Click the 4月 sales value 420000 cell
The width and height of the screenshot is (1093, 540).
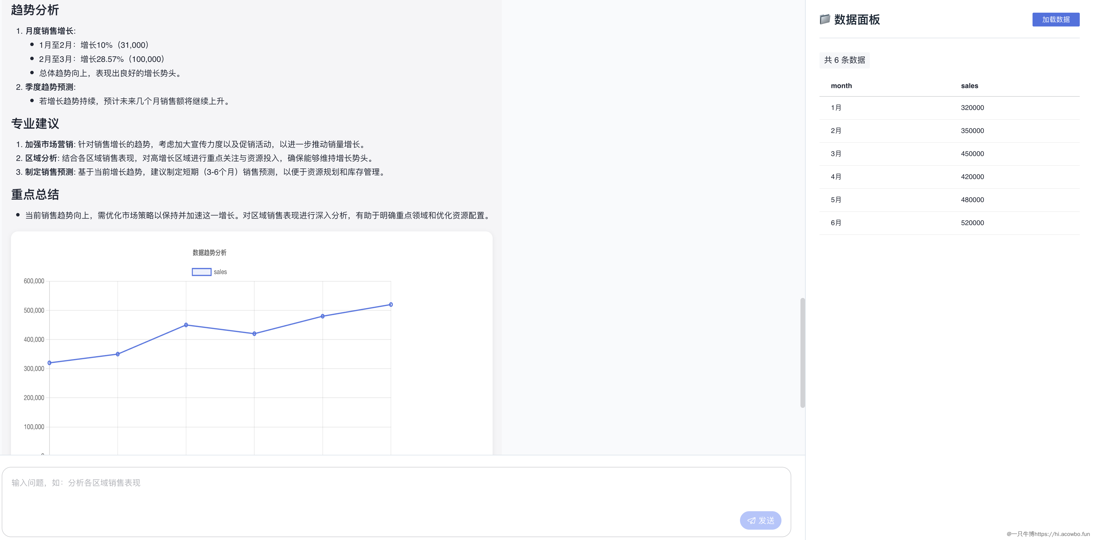972,177
